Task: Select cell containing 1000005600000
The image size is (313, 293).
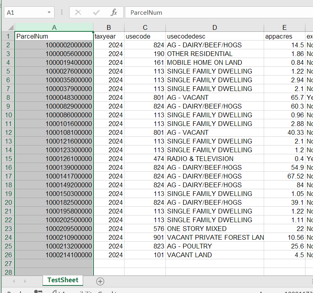Action: [54, 54]
